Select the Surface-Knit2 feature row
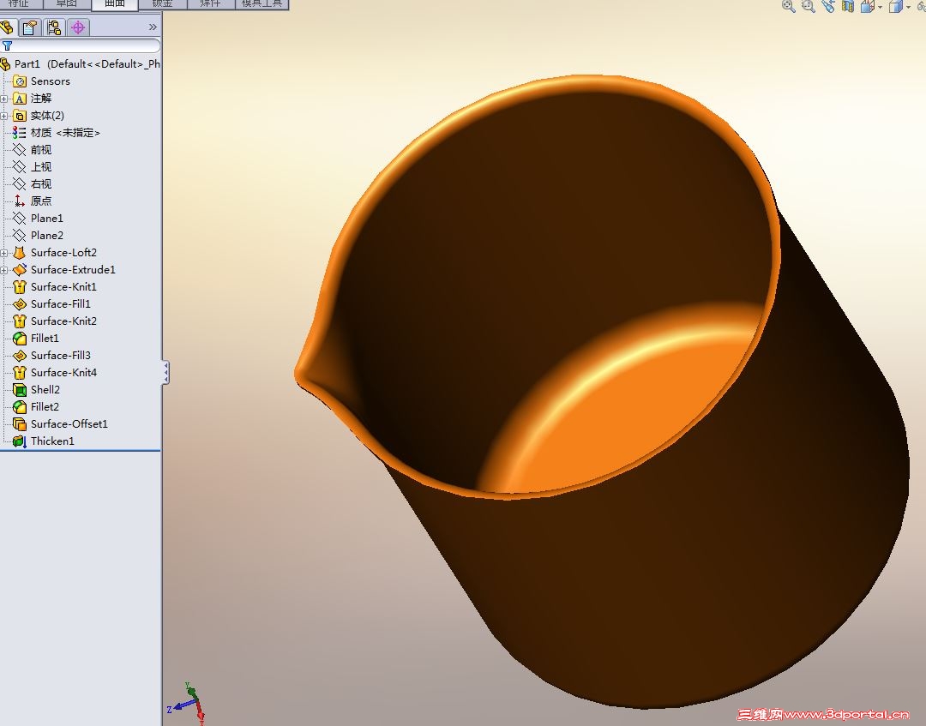 point(55,321)
